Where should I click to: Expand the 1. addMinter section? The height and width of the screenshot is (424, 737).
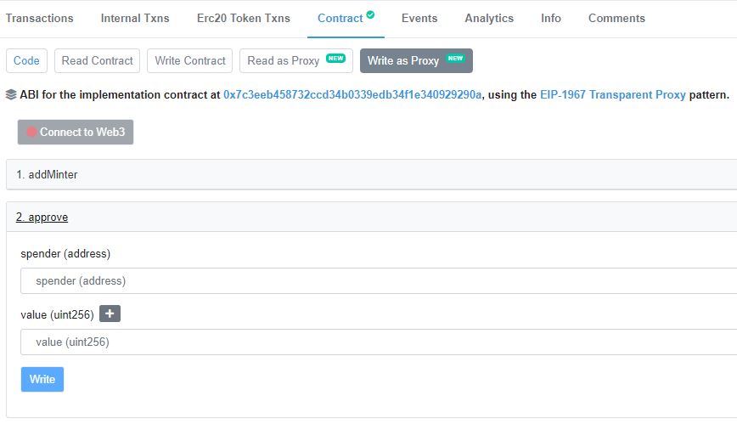(x=371, y=174)
